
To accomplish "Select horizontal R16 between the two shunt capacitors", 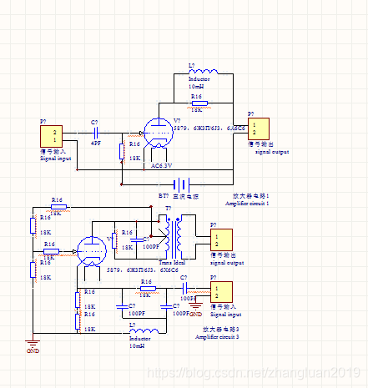I will pos(148,289).
